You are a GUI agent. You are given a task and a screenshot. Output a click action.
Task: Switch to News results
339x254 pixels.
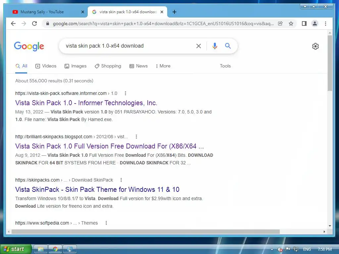139,66
